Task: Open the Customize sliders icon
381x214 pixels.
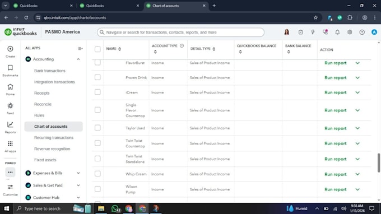Action: point(10,187)
